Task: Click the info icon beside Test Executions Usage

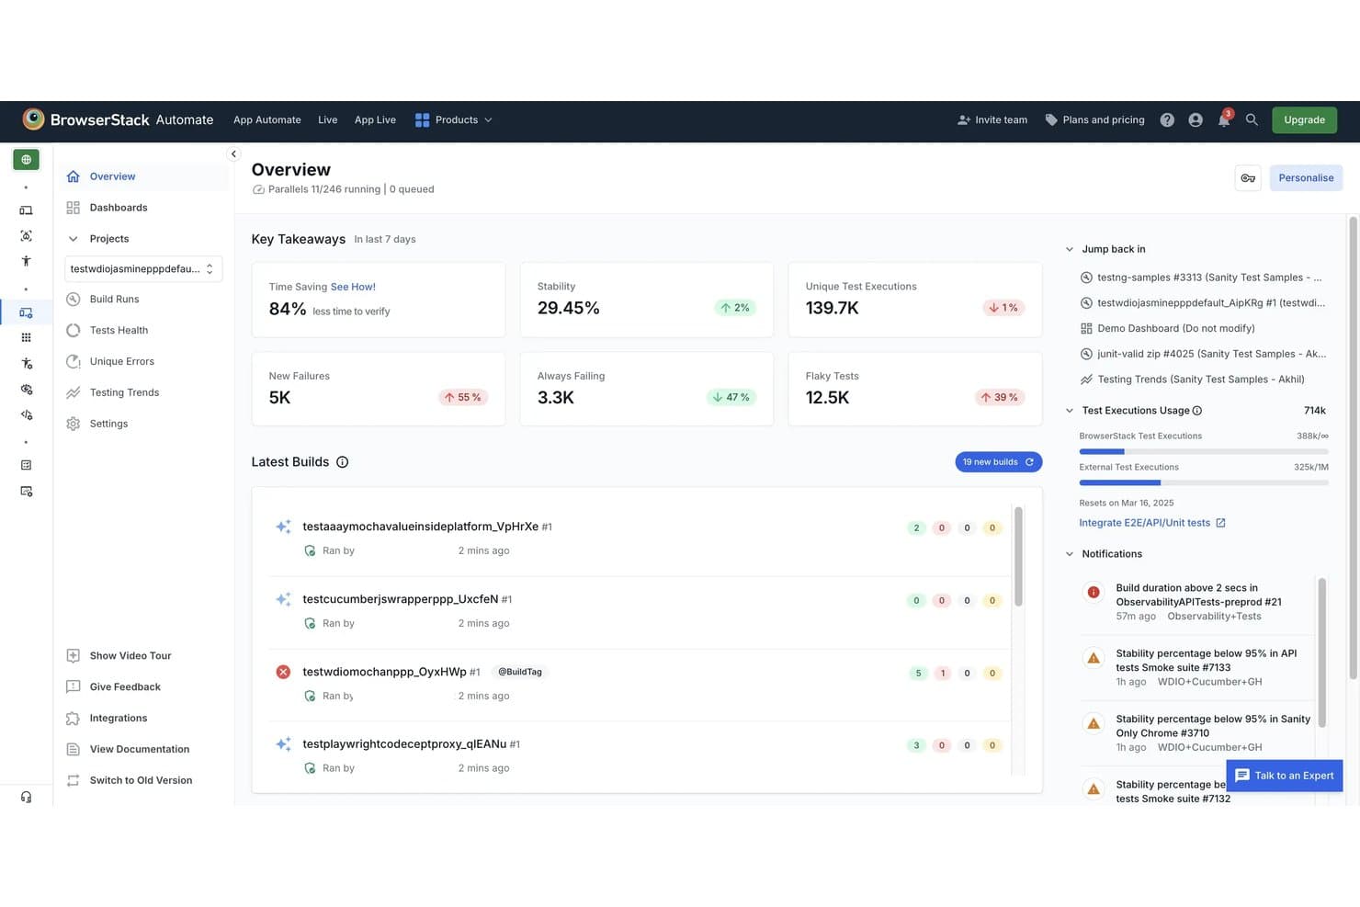Action: (1197, 411)
